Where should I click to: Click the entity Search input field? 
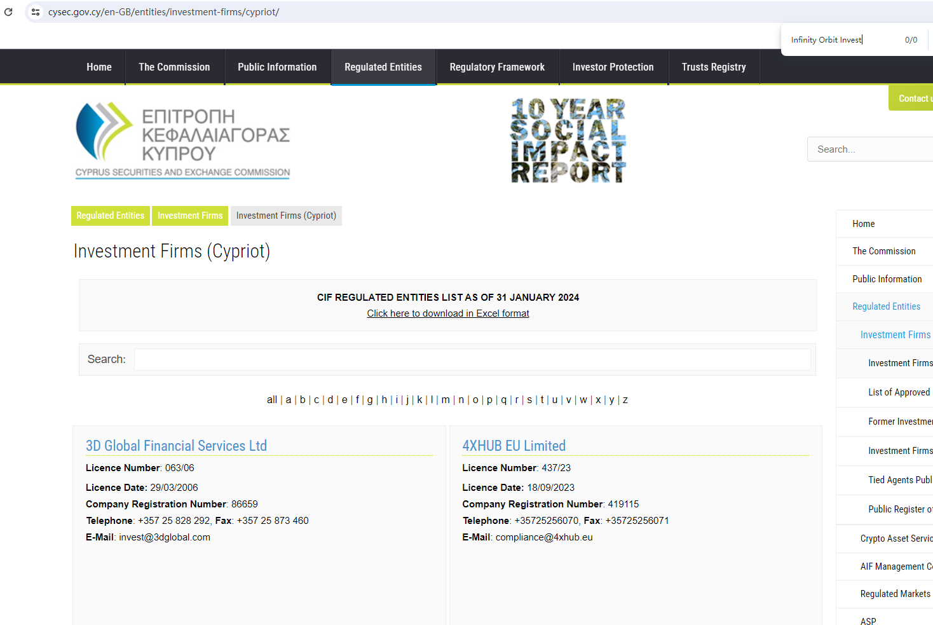tap(472, 359)
